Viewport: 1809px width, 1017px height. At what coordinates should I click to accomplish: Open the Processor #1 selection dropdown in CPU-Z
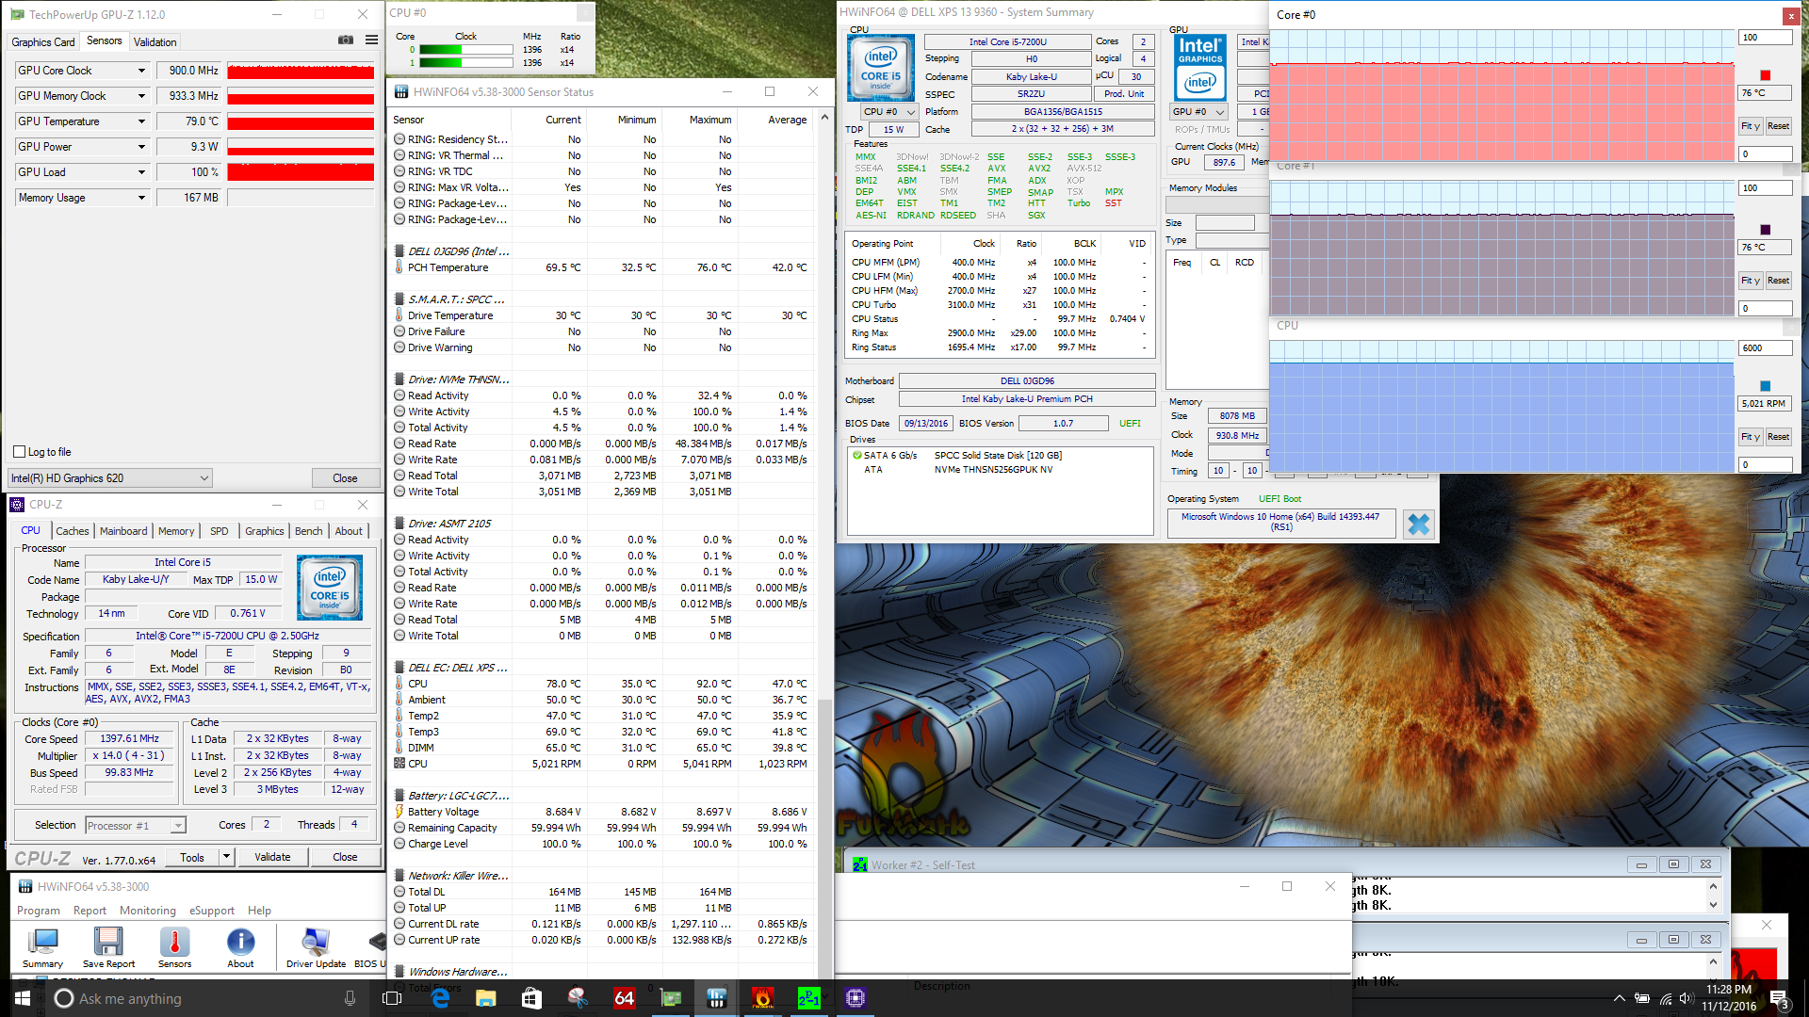(x=177, y=826)
